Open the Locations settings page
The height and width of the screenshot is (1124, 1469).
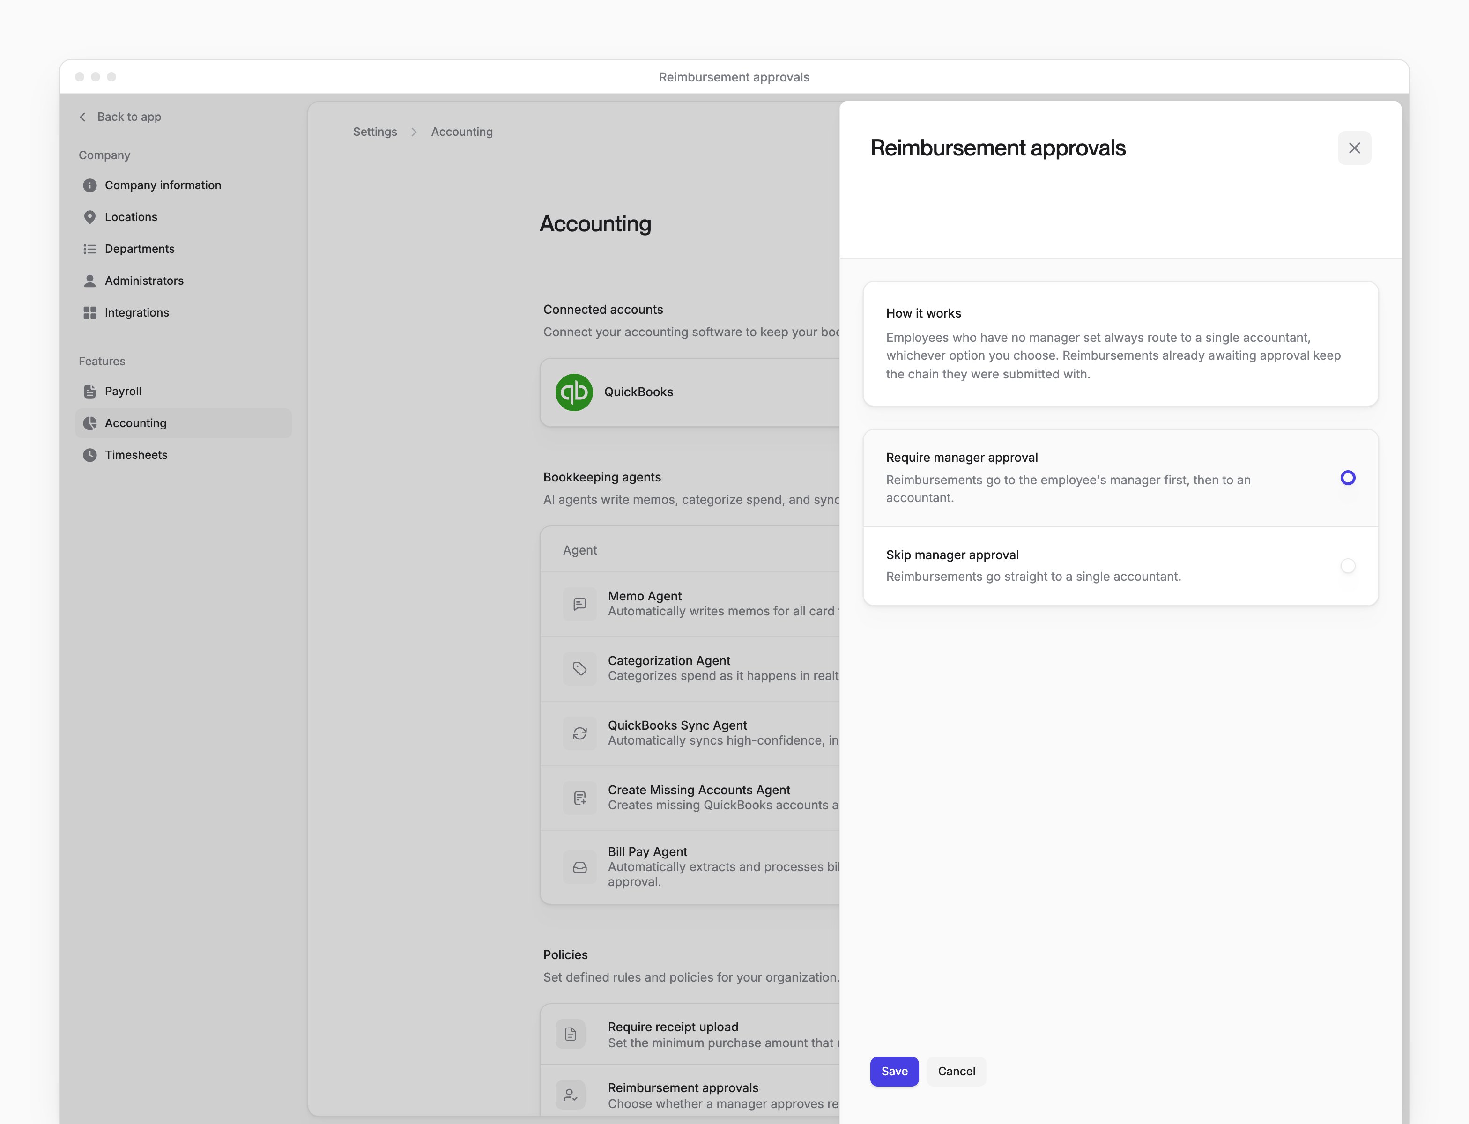pyautogui.click(x=183, y=217)
